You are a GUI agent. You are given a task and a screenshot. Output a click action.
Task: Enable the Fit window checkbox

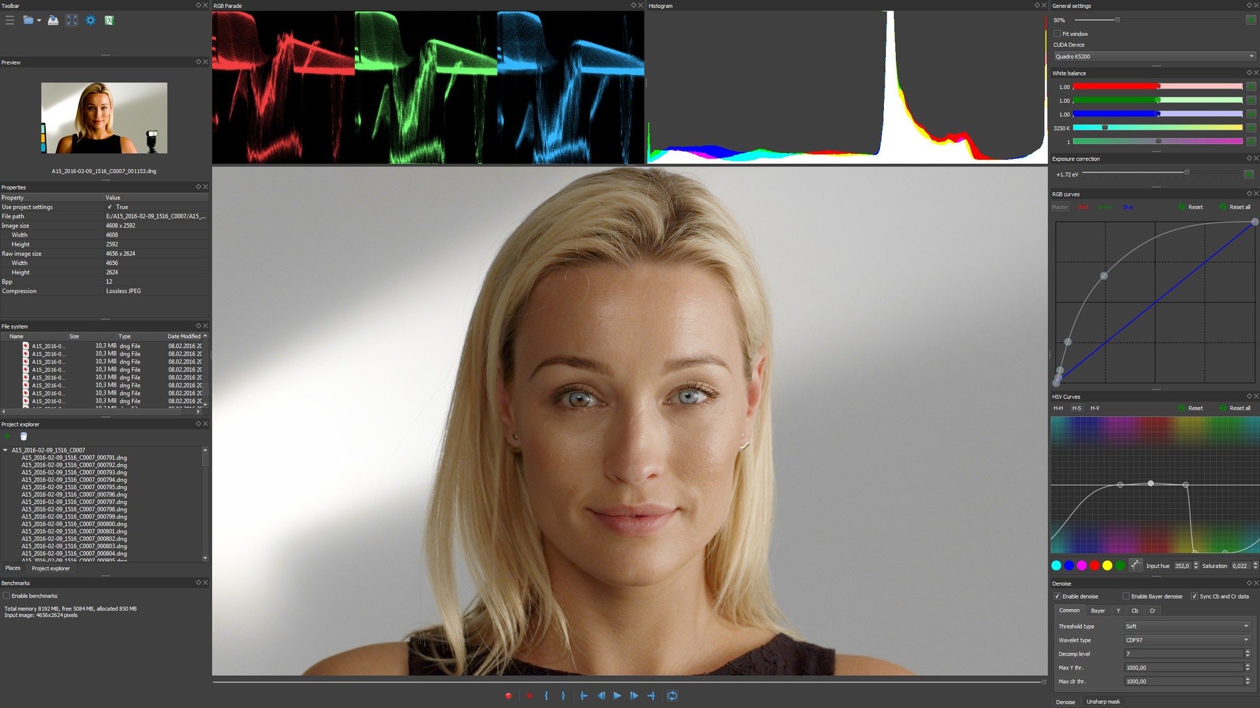click(x=1057, y=34)
